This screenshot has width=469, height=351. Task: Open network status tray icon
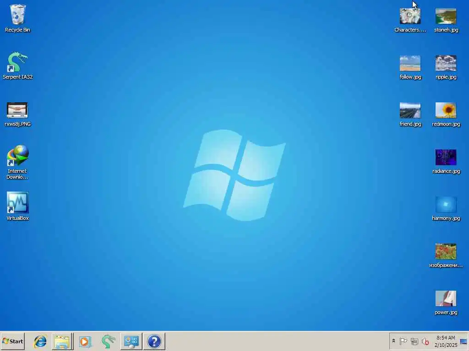pos(414,341)
